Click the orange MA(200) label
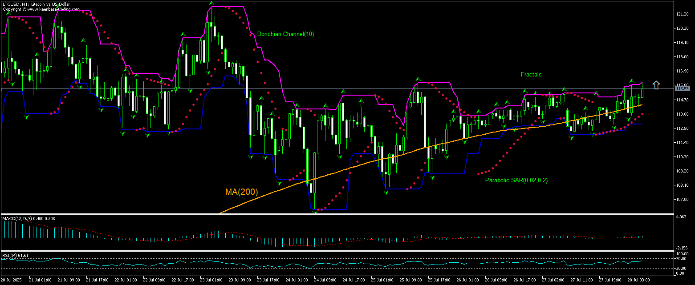 coord(241,192)
